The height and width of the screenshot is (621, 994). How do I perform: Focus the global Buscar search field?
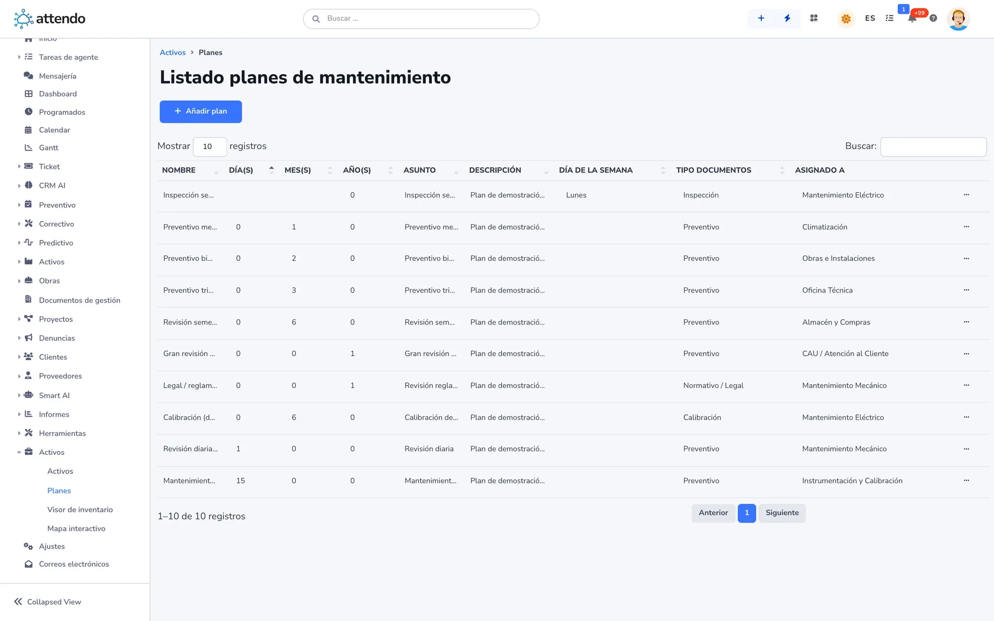(x=421, y=19)
